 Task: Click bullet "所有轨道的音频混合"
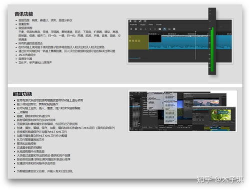pyautogui.click(x=30, y=43)
